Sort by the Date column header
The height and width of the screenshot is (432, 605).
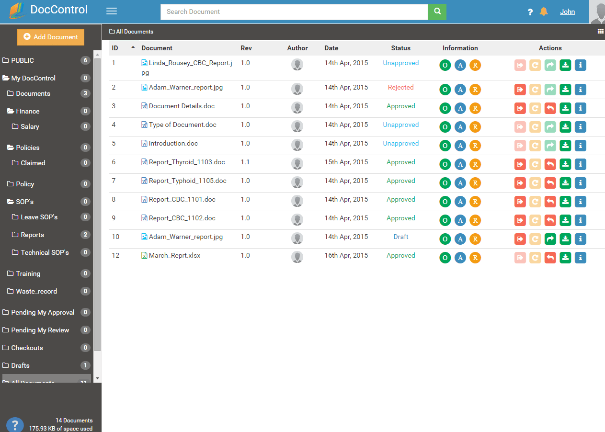tap(331, 48)
